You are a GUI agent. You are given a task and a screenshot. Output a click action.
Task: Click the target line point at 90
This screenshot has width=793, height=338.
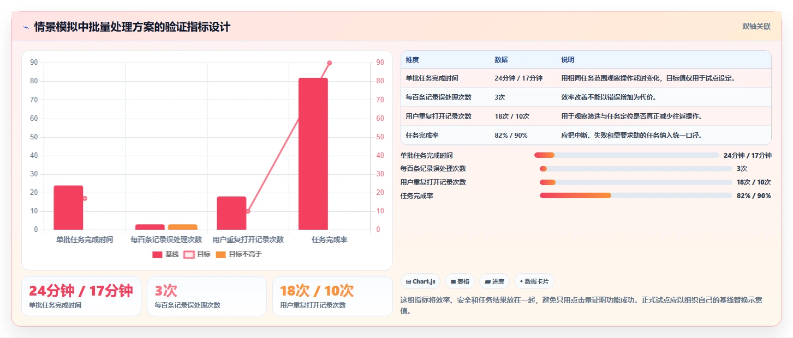[x=329, y=63]
